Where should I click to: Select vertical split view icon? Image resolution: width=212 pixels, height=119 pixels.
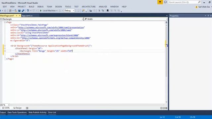click(161, 108)
